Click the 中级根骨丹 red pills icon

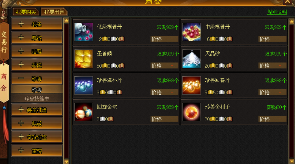pos(191,32)
